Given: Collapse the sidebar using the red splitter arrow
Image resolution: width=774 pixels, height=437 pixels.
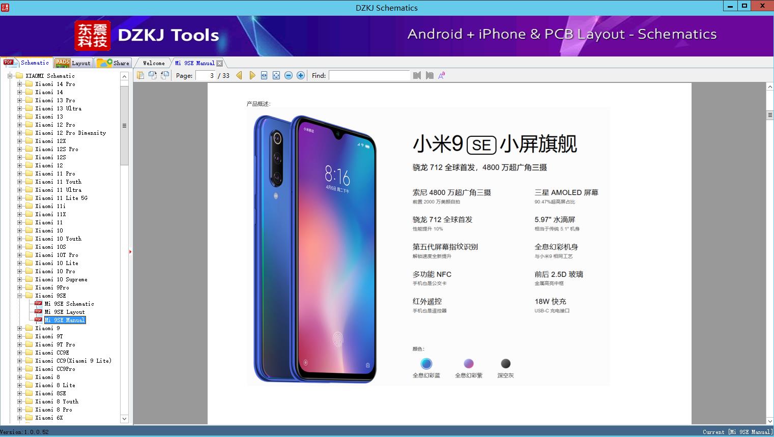Looking at the screenshot, I should (130, 252).
